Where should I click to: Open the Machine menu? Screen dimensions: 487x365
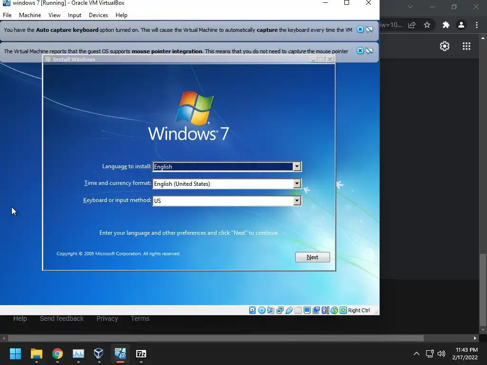pos(30,15)
